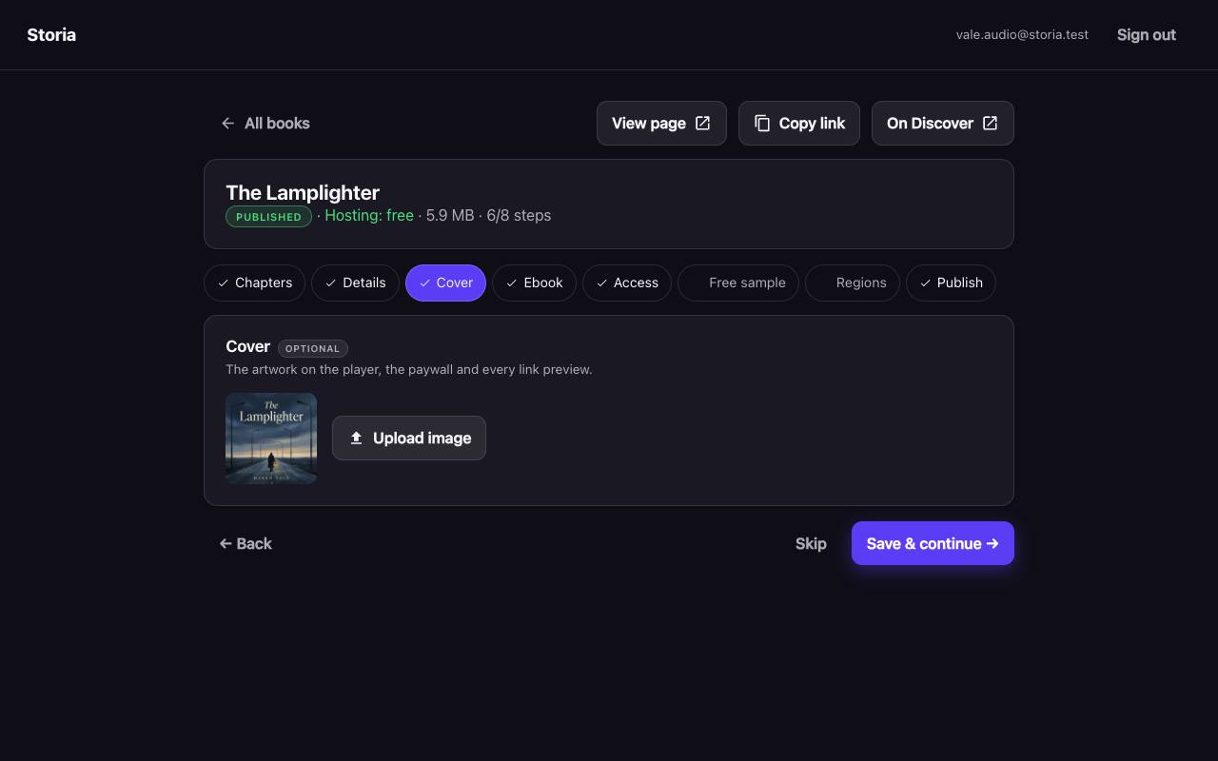
Task: Go back to All books
Action: 265,124
